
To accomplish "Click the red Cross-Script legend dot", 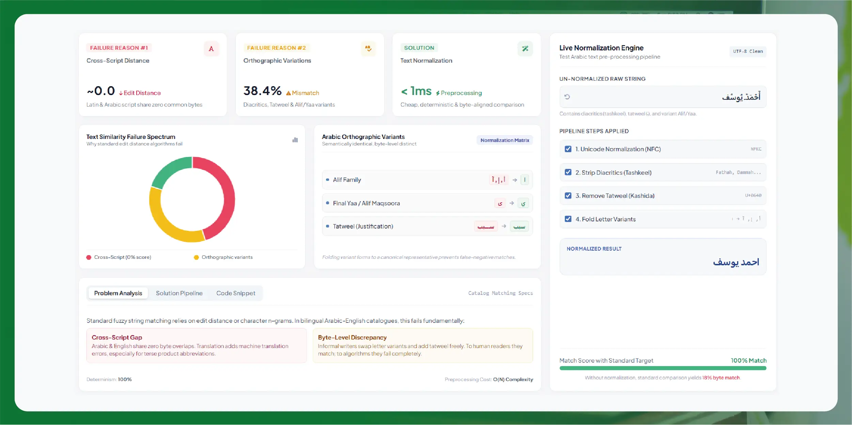I will pos(89,257).
